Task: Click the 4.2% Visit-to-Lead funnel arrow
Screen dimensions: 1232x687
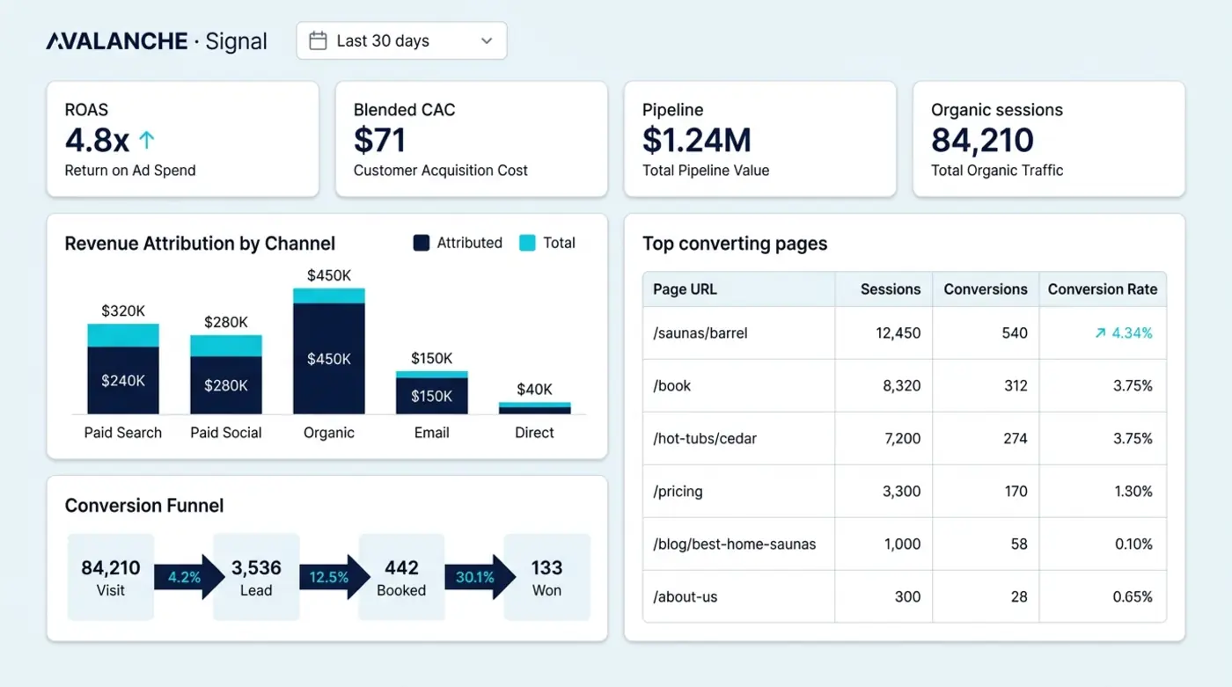Action: click(x=190, y=577)
